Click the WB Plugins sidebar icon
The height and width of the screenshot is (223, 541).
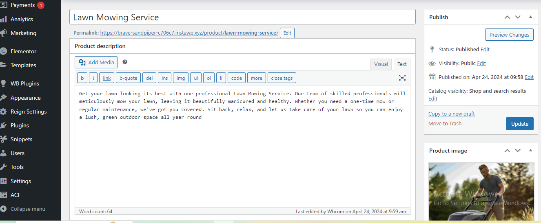[4, 83]
